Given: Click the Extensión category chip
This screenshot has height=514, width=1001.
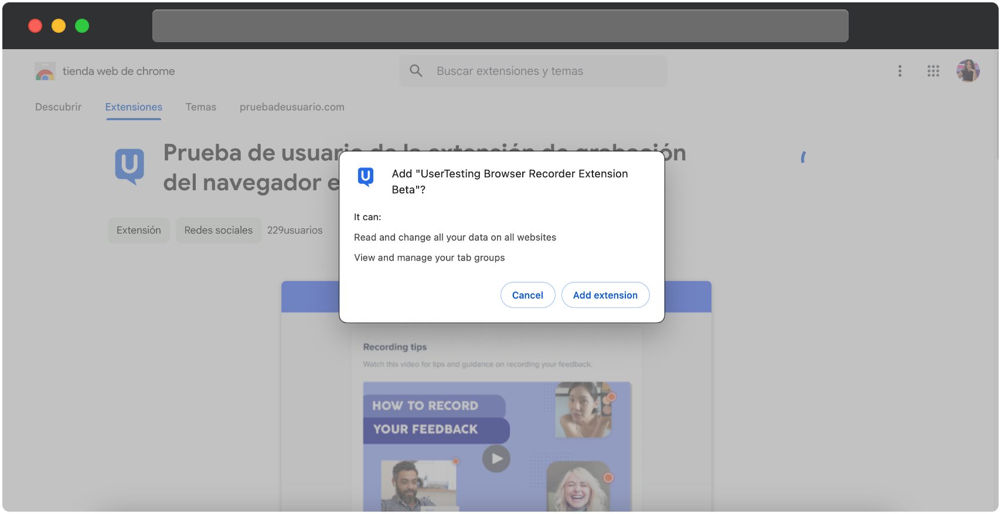Looking at the screenshot, I should pos(139,230).
